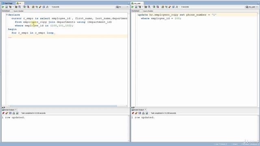Save the left Script Output to file
This screenshot has width=260, height=146.
[10, 113]
